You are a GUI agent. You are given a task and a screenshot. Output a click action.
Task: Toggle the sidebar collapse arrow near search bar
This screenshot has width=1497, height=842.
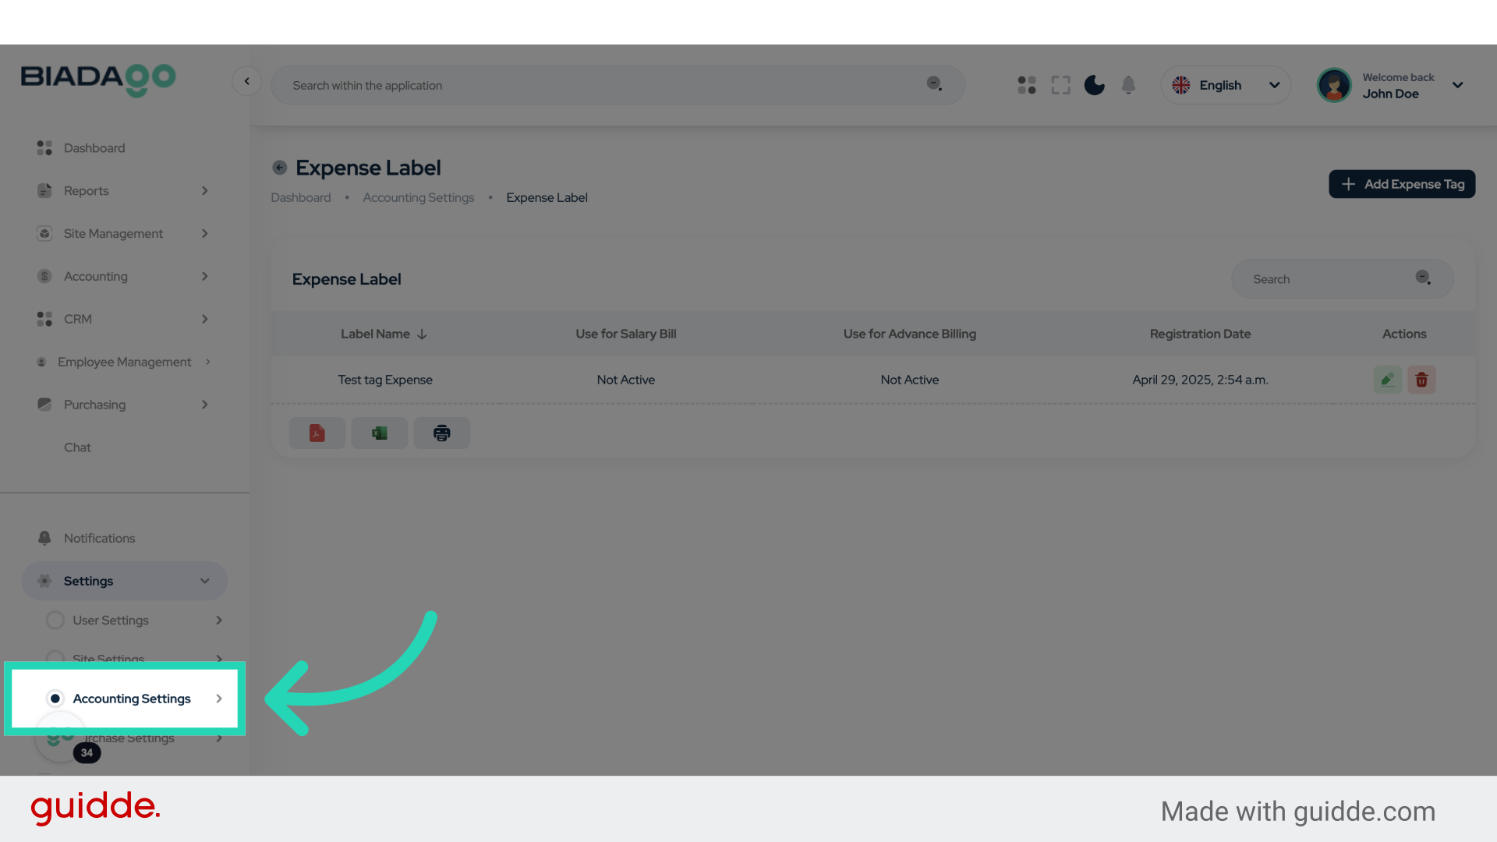coord(247,81)
